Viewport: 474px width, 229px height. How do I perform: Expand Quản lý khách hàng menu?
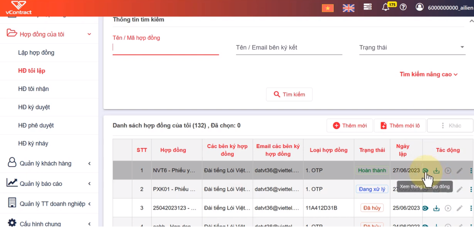[49, 163]
